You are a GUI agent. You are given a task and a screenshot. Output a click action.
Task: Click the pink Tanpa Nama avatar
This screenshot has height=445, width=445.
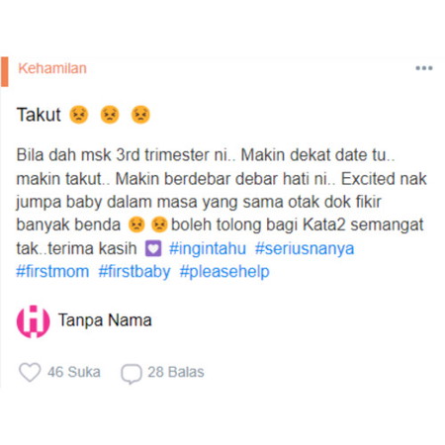[x=33, y=321]
